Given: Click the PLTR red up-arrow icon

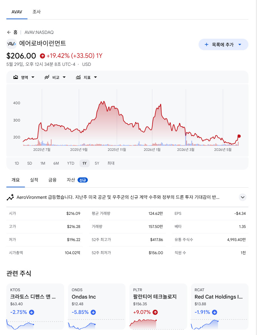Looking at the screenshot, I should click(155, 312).
